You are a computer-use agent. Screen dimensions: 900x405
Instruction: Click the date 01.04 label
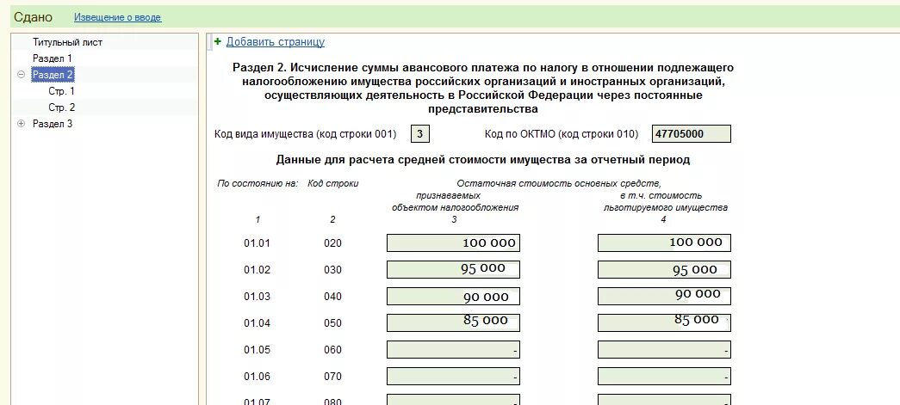(x=257, y=323)
